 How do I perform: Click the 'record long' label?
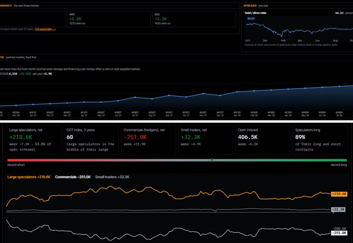pyautogui.click(x=339, y=165)
